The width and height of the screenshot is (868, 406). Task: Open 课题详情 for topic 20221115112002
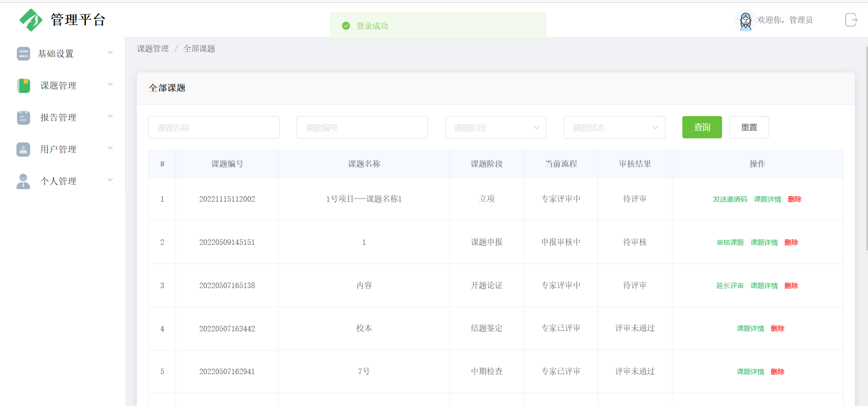[x=768, y=199]
